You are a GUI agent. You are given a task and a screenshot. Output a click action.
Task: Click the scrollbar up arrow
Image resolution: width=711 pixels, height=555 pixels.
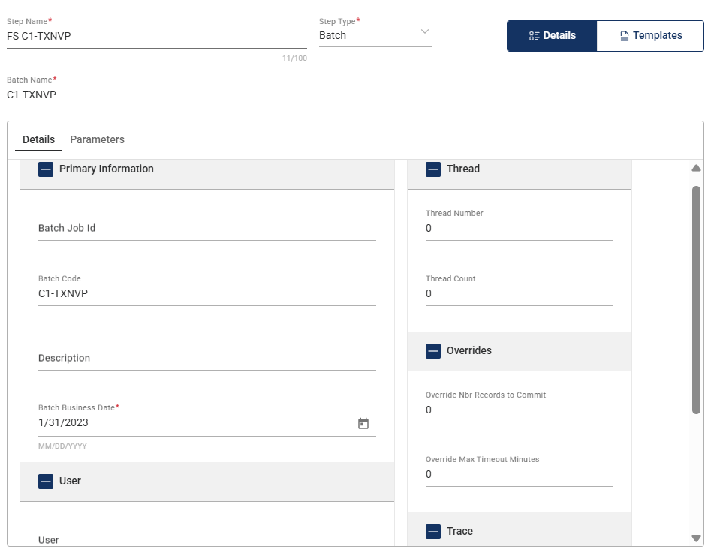click(696, 169)
